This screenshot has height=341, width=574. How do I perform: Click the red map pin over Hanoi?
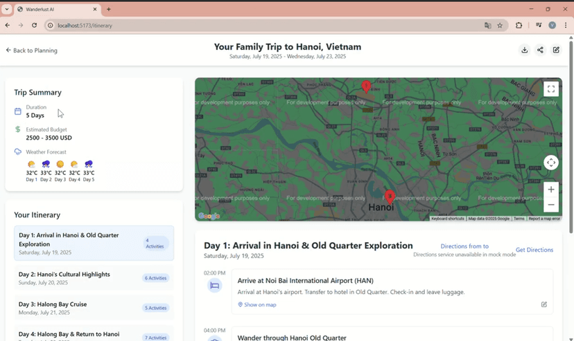click(x=390, y=196)
